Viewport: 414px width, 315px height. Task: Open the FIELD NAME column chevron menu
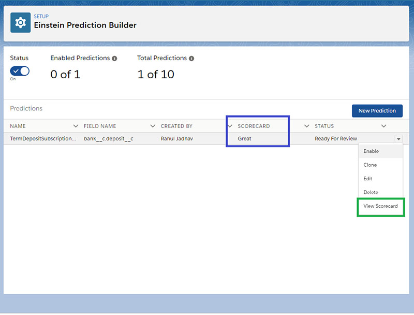coord(153,126)
